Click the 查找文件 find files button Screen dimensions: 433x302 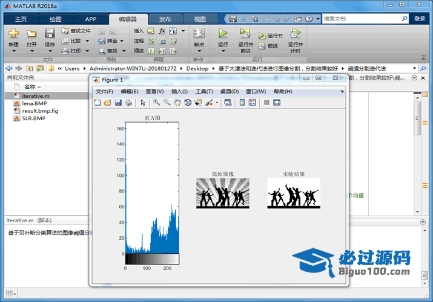point(76,31)
